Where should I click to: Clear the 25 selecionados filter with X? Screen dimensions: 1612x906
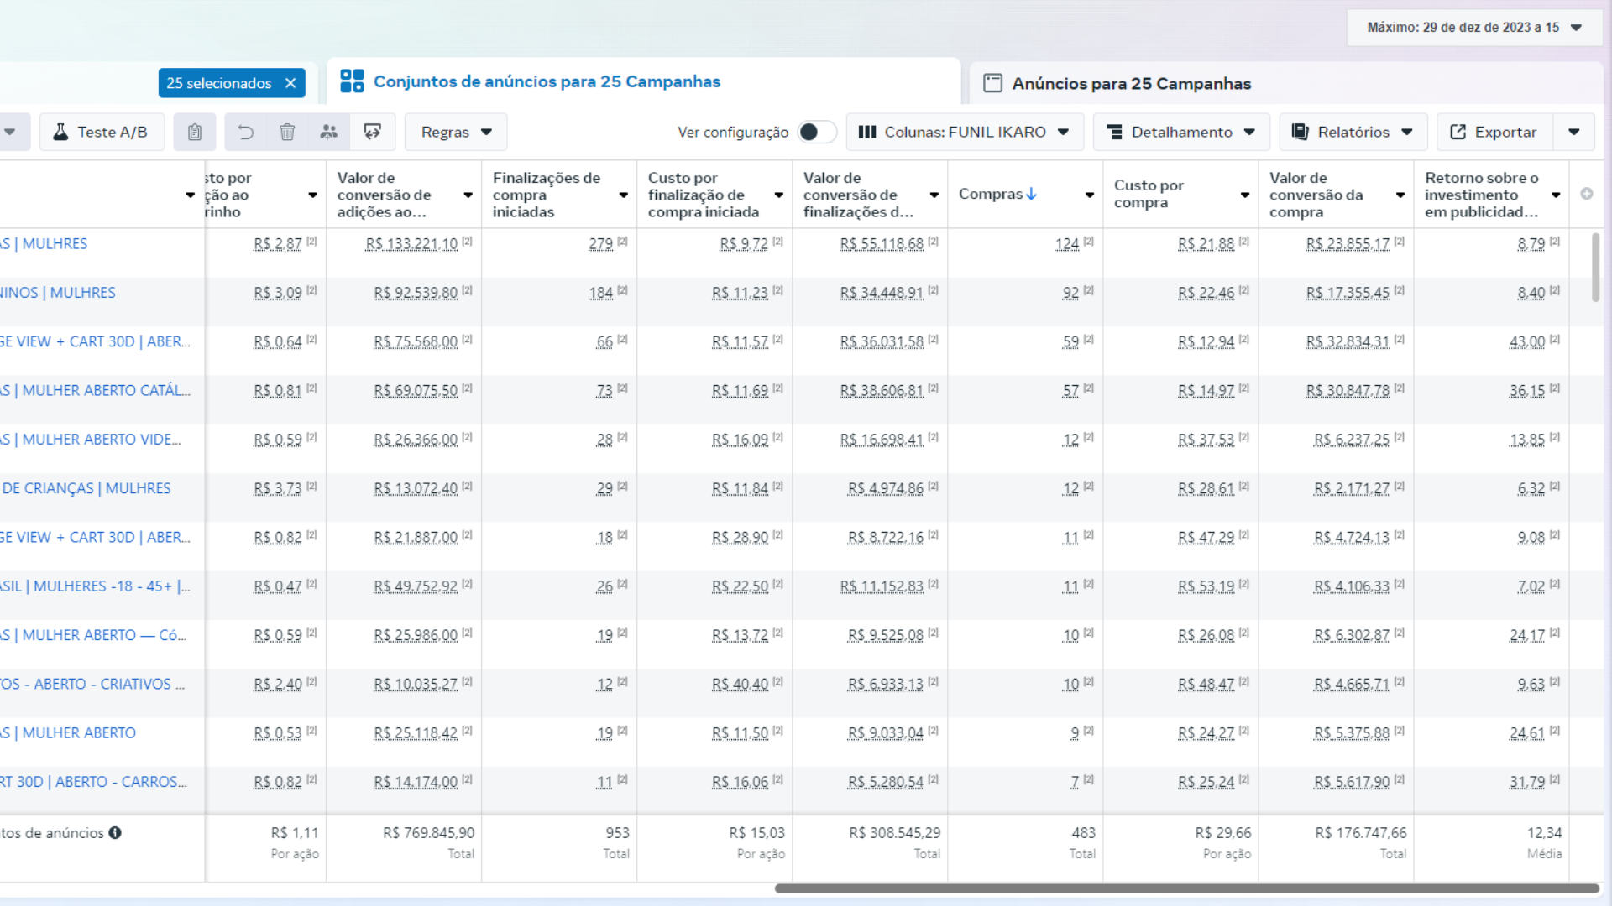[290, 83]
